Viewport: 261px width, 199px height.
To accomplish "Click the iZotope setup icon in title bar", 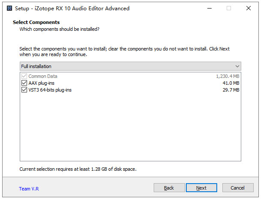I will (x=9, y=8).
